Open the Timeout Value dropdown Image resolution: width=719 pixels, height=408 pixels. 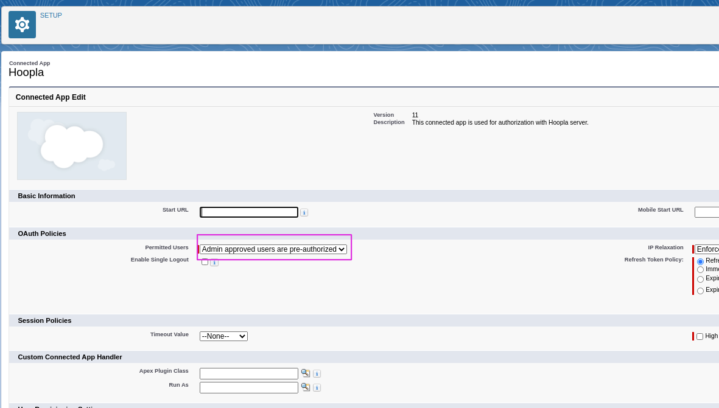[224, 336]
